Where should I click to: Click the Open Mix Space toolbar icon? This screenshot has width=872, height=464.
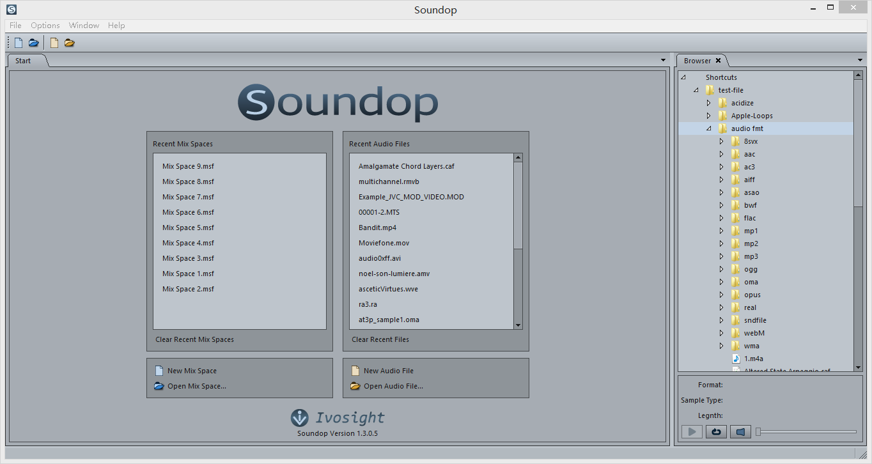tap(33, 43)
